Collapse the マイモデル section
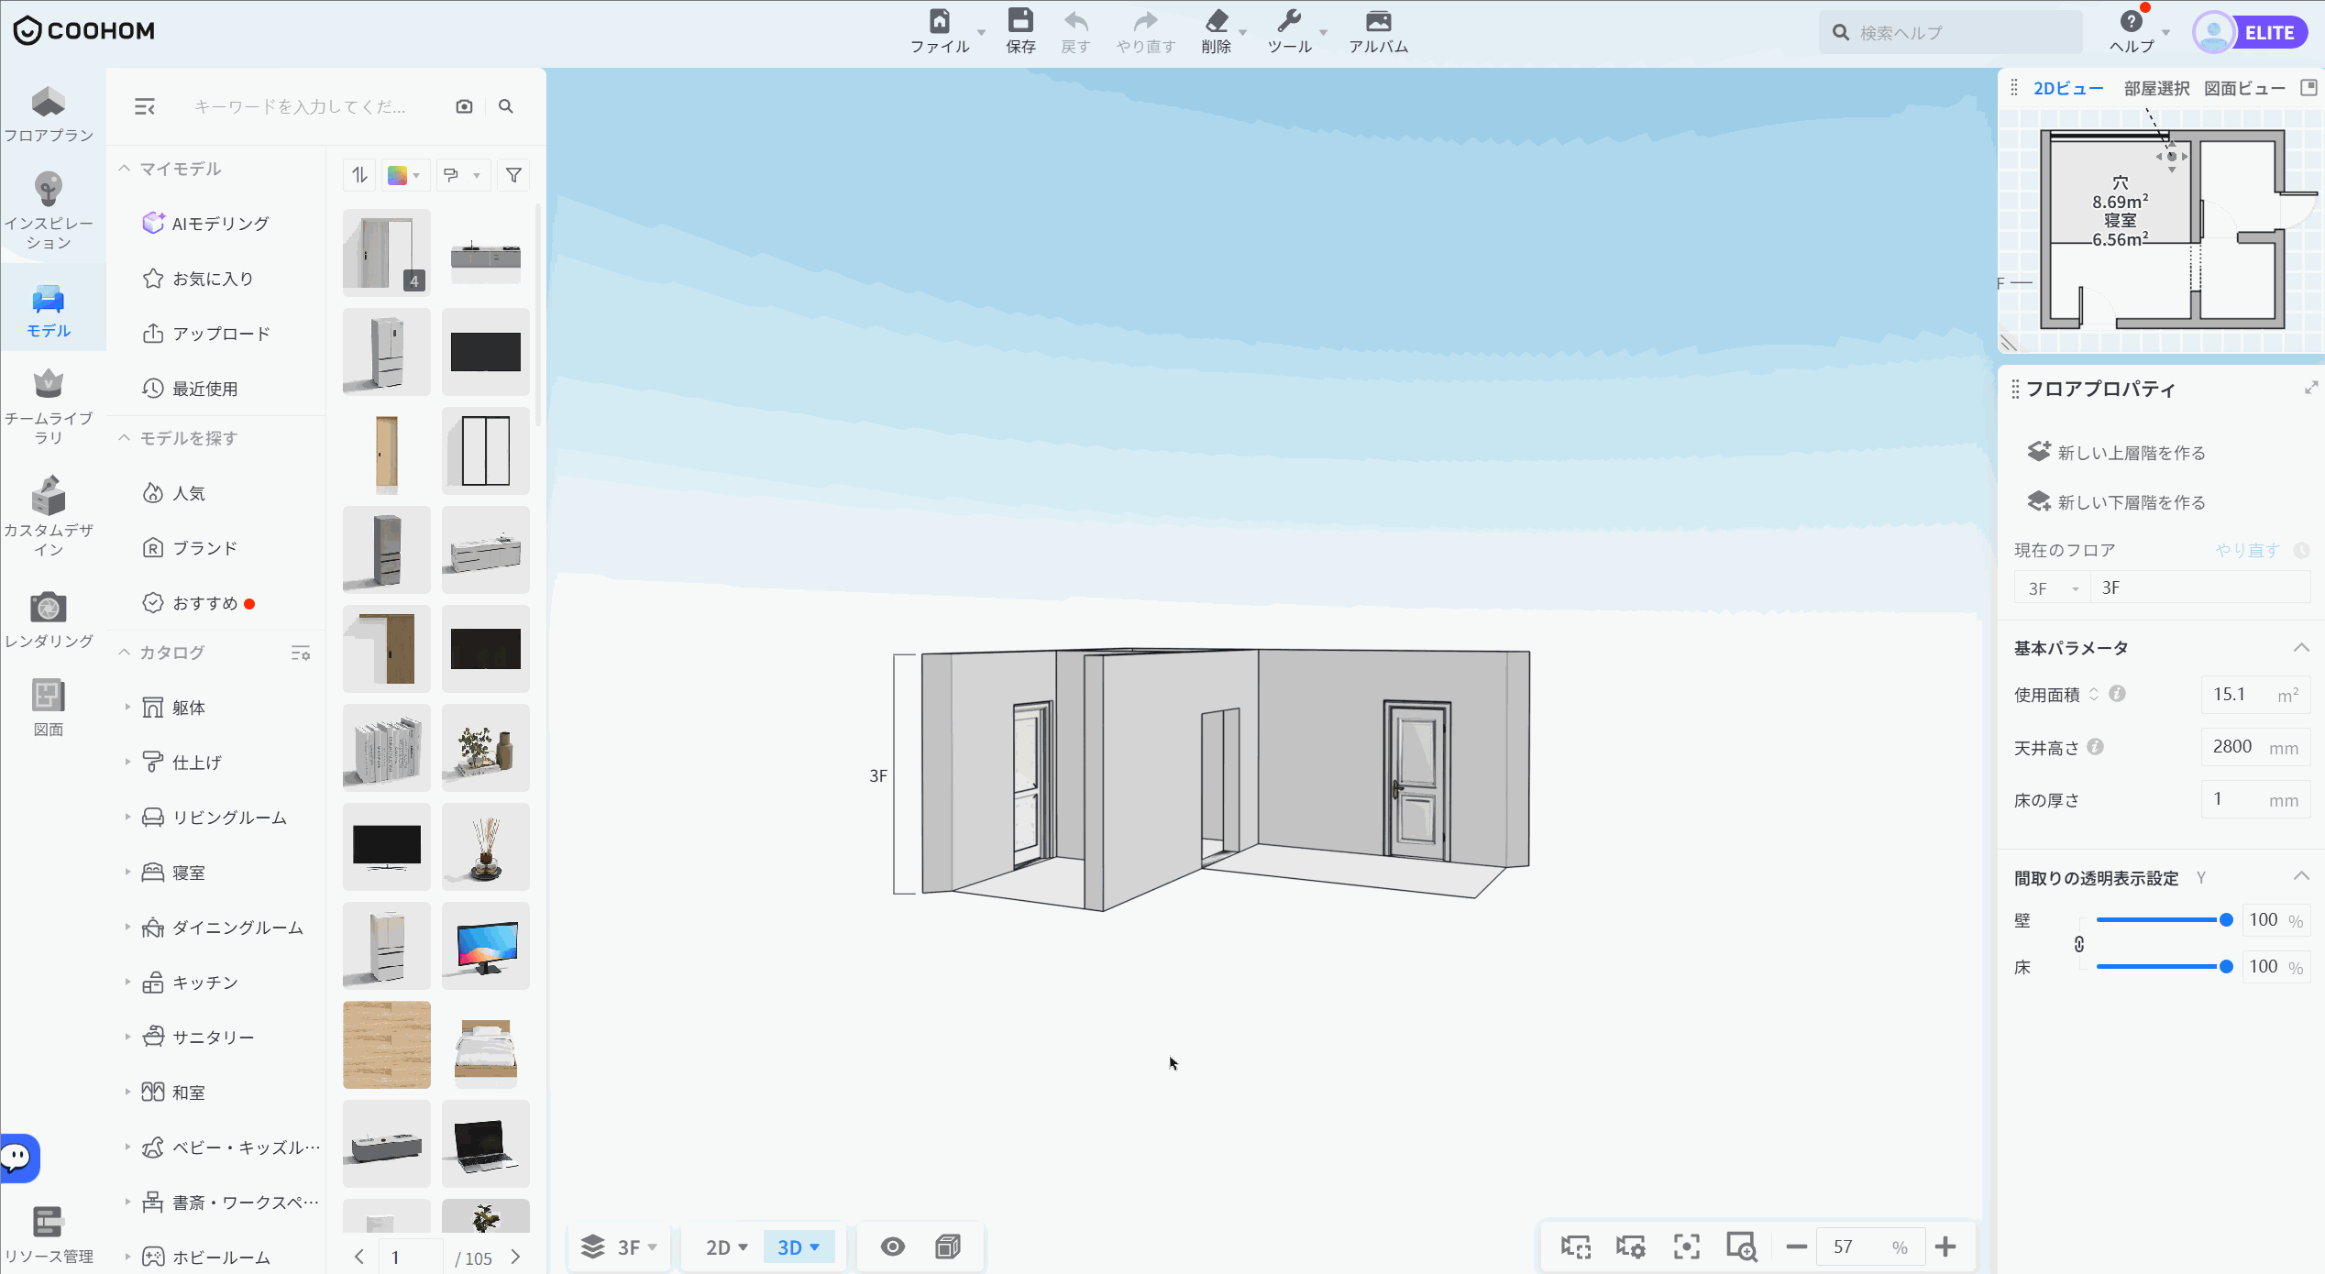 125,169
